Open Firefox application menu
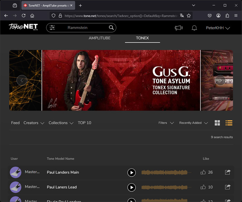 pos(236,16)
